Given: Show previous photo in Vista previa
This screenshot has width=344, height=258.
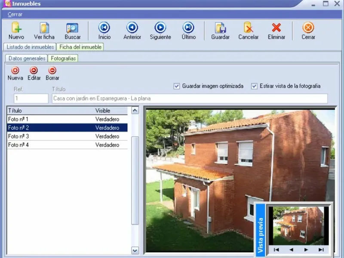Looking at the screenshot, I should [x=292, y=250].
